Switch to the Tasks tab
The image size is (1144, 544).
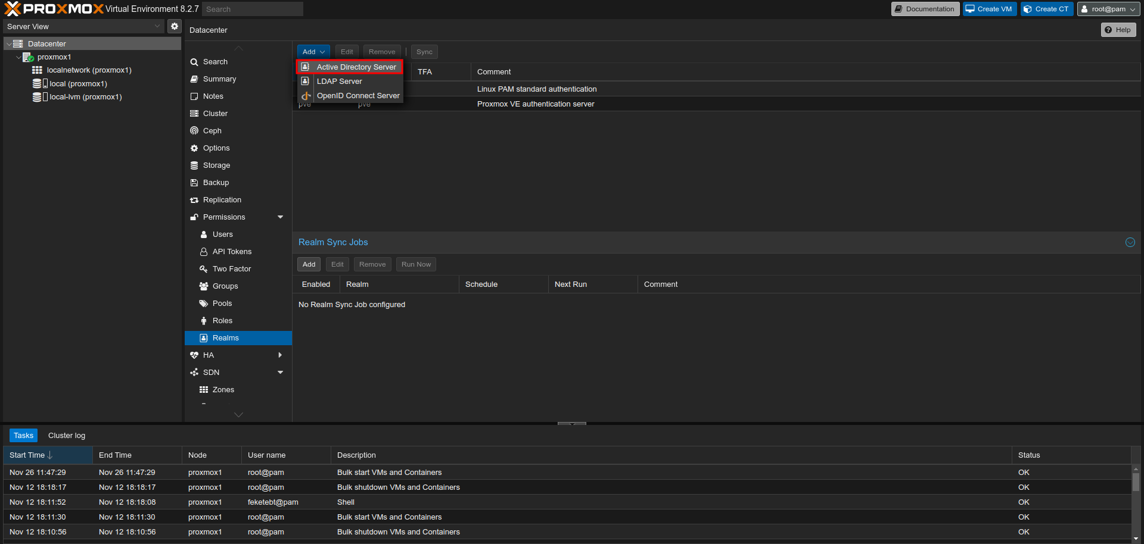[24, 436]
